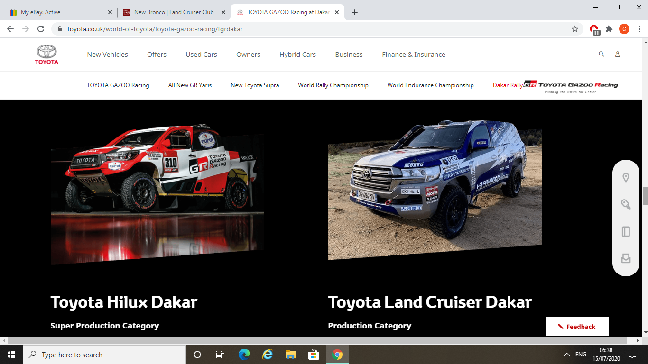
Task: Click the Feedback button
Action: (x=577, y=327)
